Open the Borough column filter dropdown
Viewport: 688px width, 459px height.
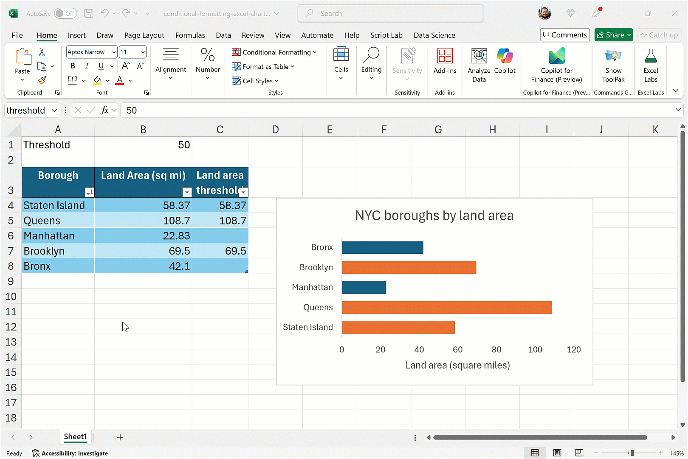(89, 192)
